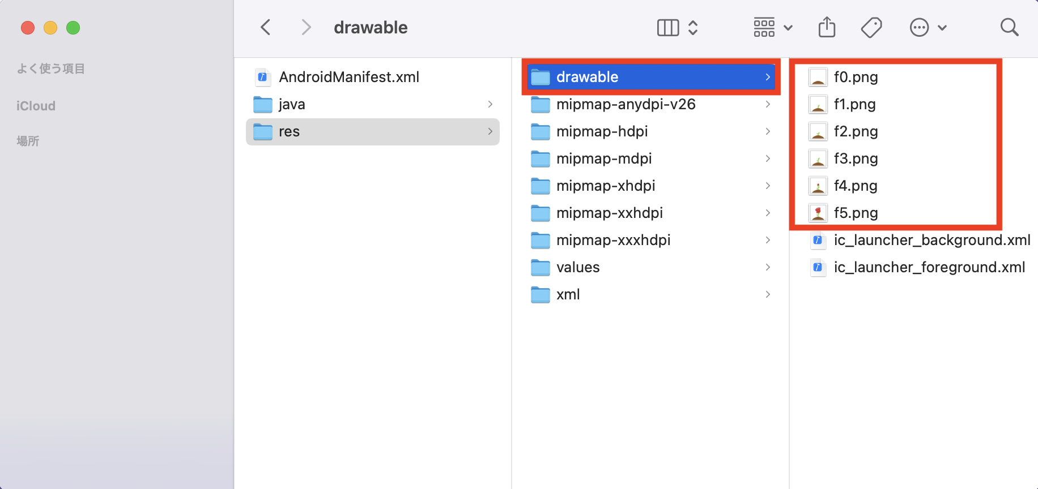This screenshot has width=1038, height=489.
Task: Expand the mipmap-anydpi-v26 folder chevron
Action: click(x=768, y=104)
